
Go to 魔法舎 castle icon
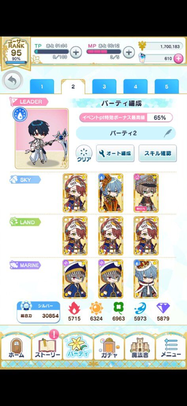[x=140, y=347]
